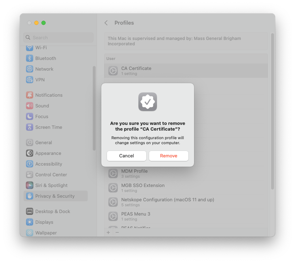Click the supervised by Mass General Brigham notice
This screenshot has width=295, height=263.
pos(186,41)
